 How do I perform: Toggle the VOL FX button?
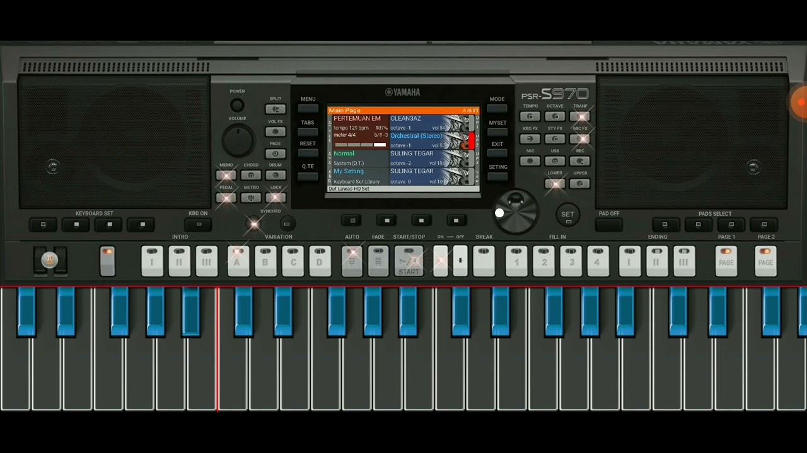click(x=276, y=131)
